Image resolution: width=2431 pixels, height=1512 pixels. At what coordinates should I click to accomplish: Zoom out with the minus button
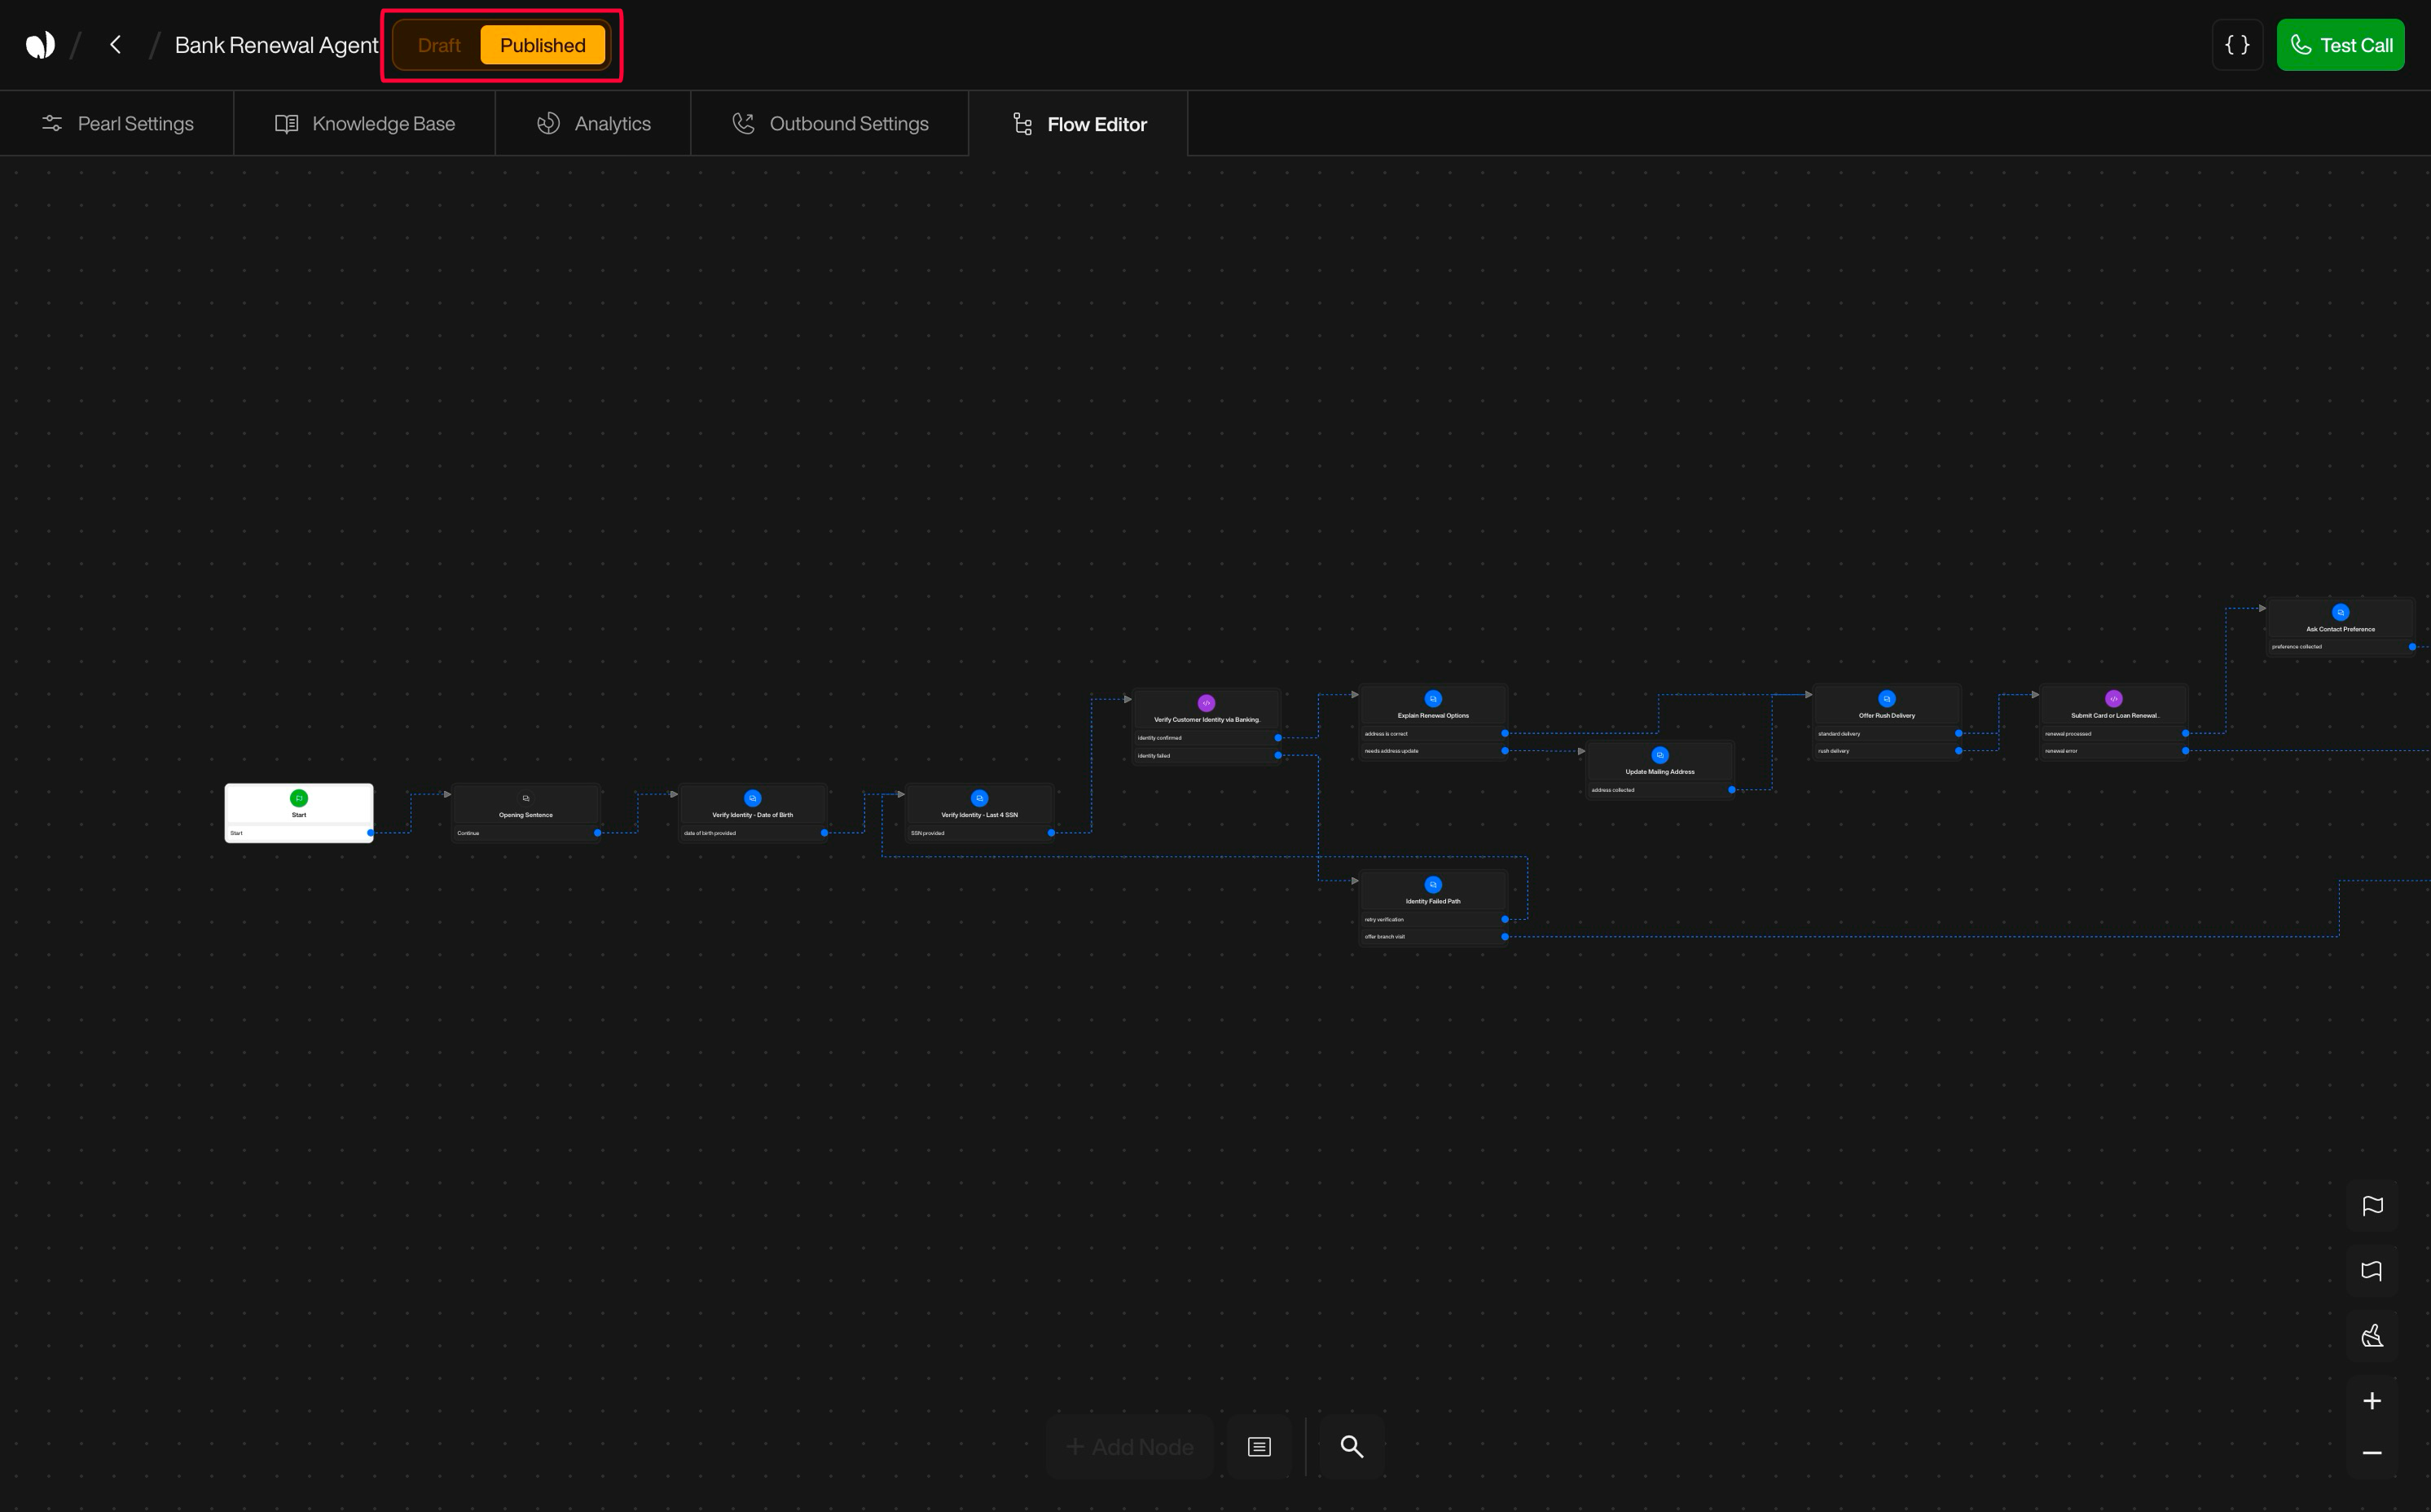tap(2371, 1453)
